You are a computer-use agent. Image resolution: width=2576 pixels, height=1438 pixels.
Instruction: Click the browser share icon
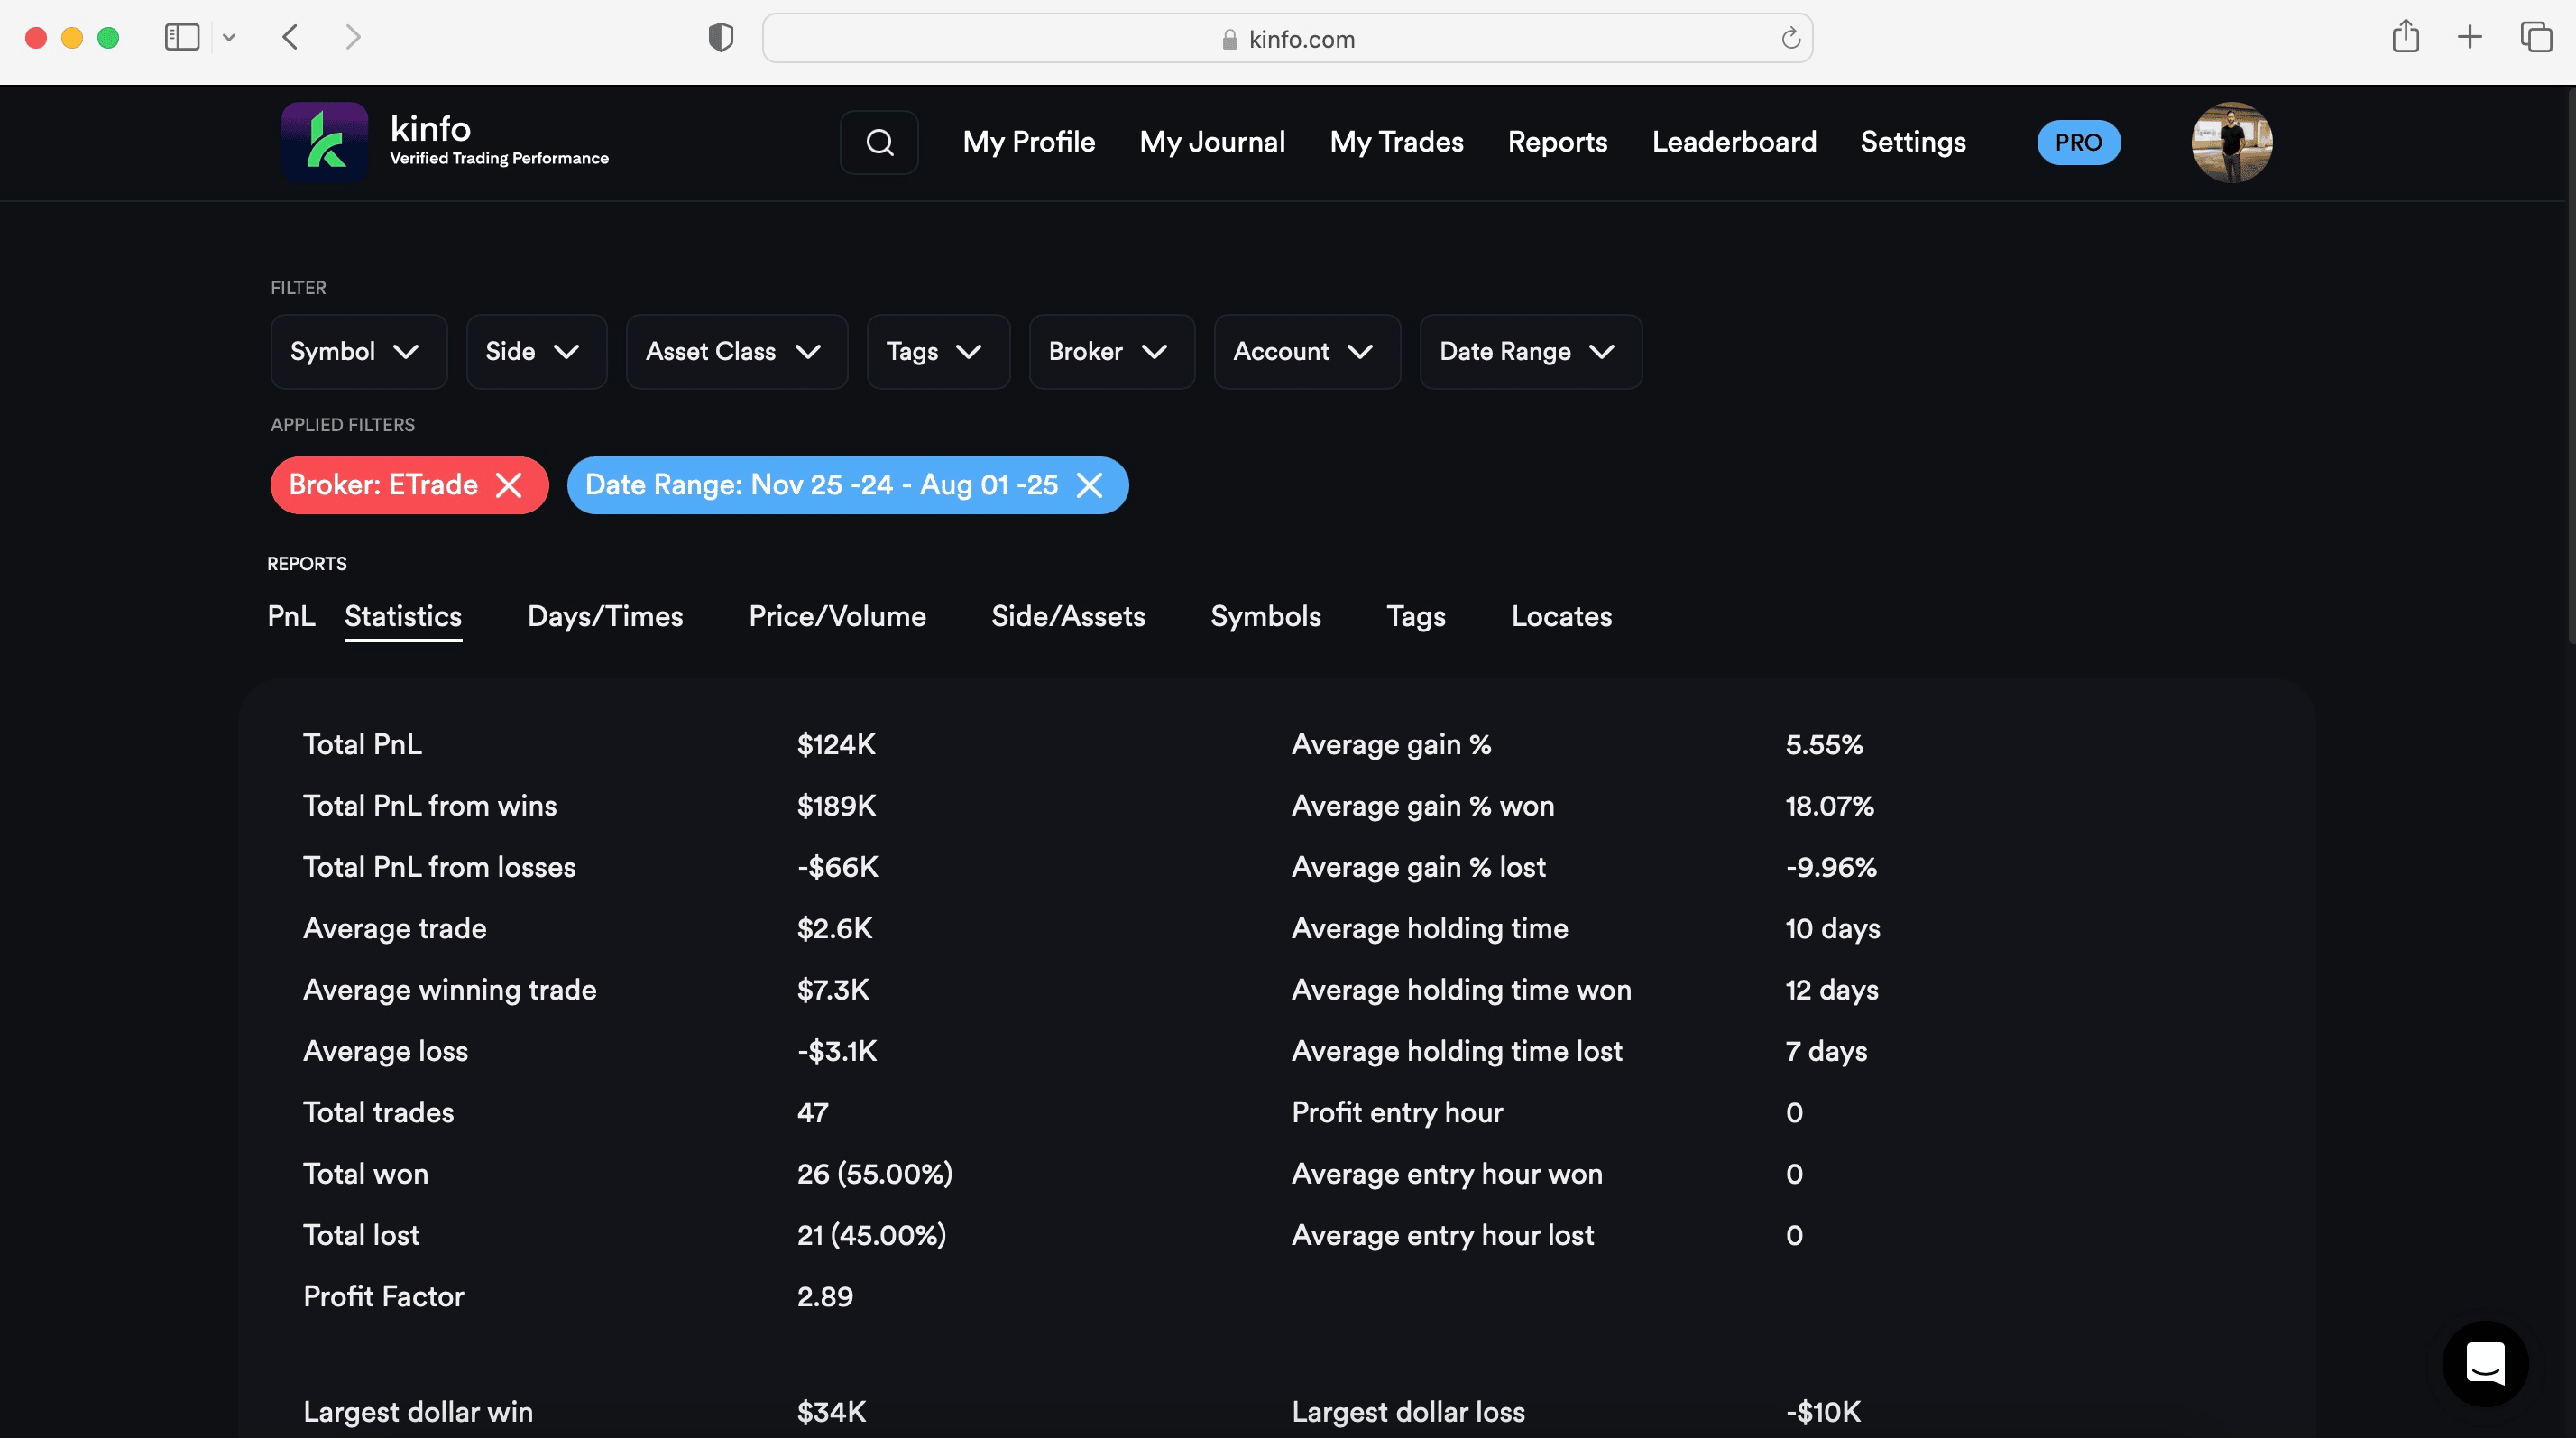tap(2405, 38)
